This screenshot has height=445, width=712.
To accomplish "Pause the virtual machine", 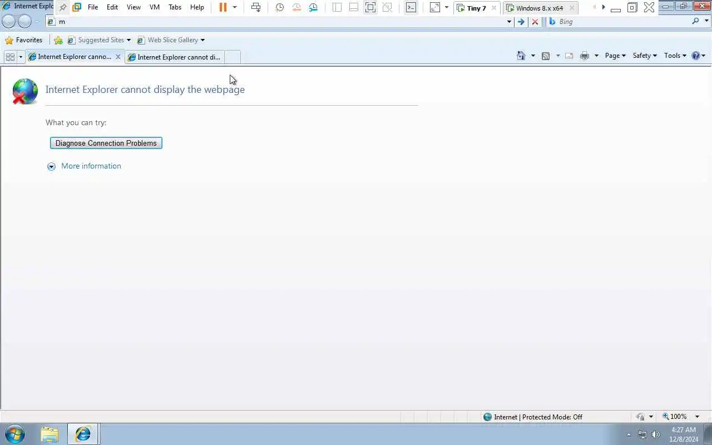I will 223,7.
